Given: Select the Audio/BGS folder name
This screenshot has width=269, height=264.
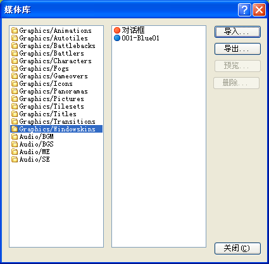Looking at the screenshot, I should pos(37,144).
